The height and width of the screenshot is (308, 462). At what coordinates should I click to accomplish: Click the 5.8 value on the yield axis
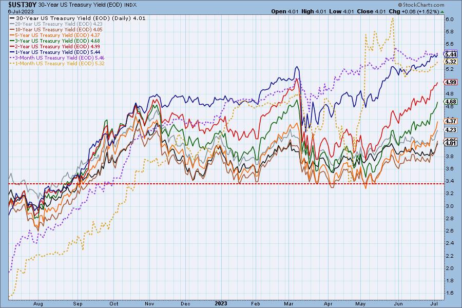(449, 31)
